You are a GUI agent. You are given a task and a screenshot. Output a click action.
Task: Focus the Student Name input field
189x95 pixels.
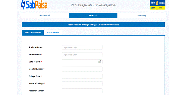[82, 47]
